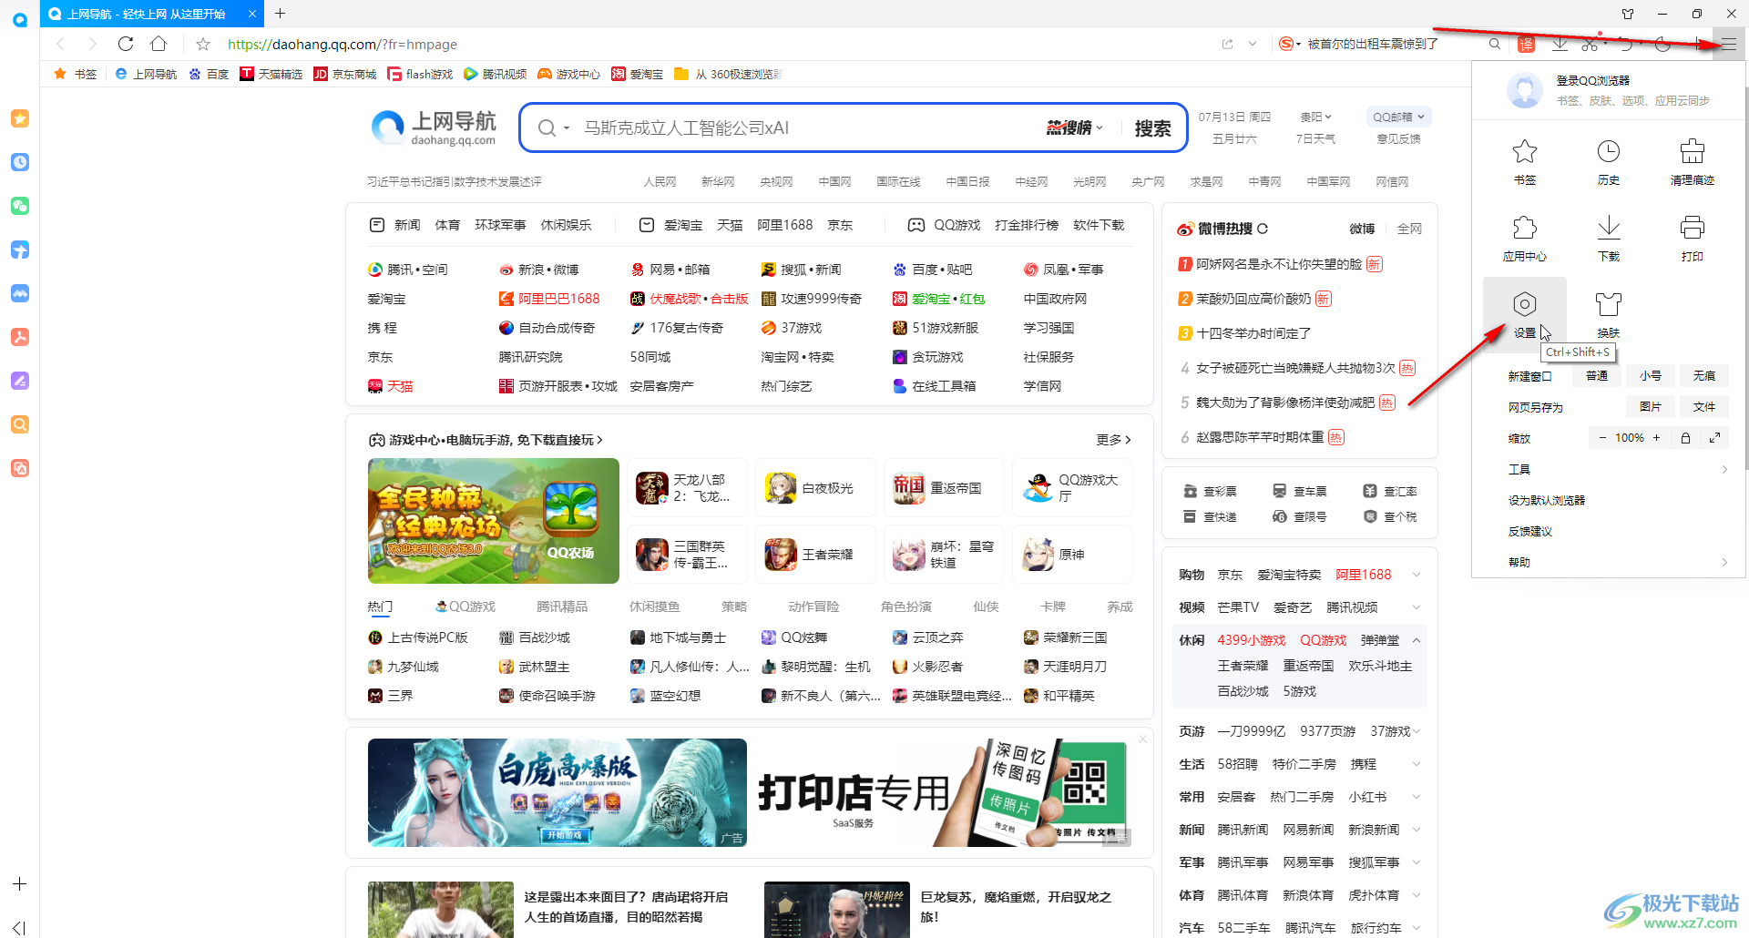The image size is (1749, 938).
Task: Toggle fullscreen icon in zoom row
Action: [1715, 438]
